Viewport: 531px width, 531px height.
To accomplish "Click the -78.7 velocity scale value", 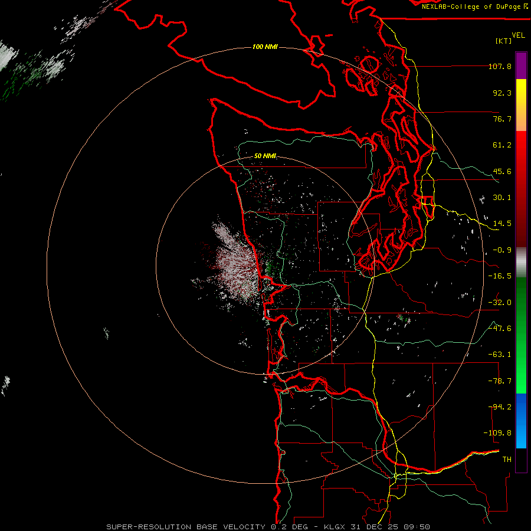I will coord(500,381).
